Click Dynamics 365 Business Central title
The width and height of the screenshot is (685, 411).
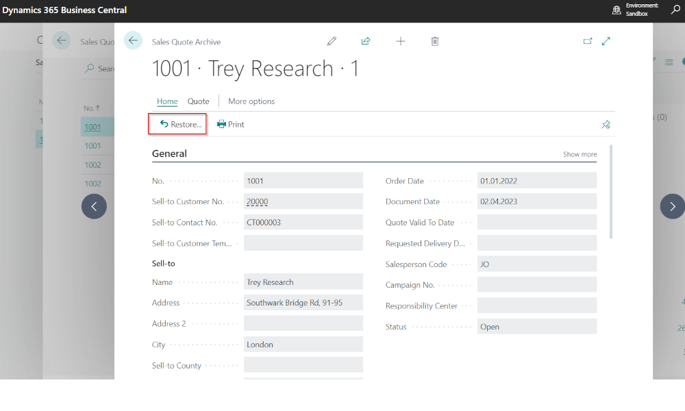click(64, 10)
